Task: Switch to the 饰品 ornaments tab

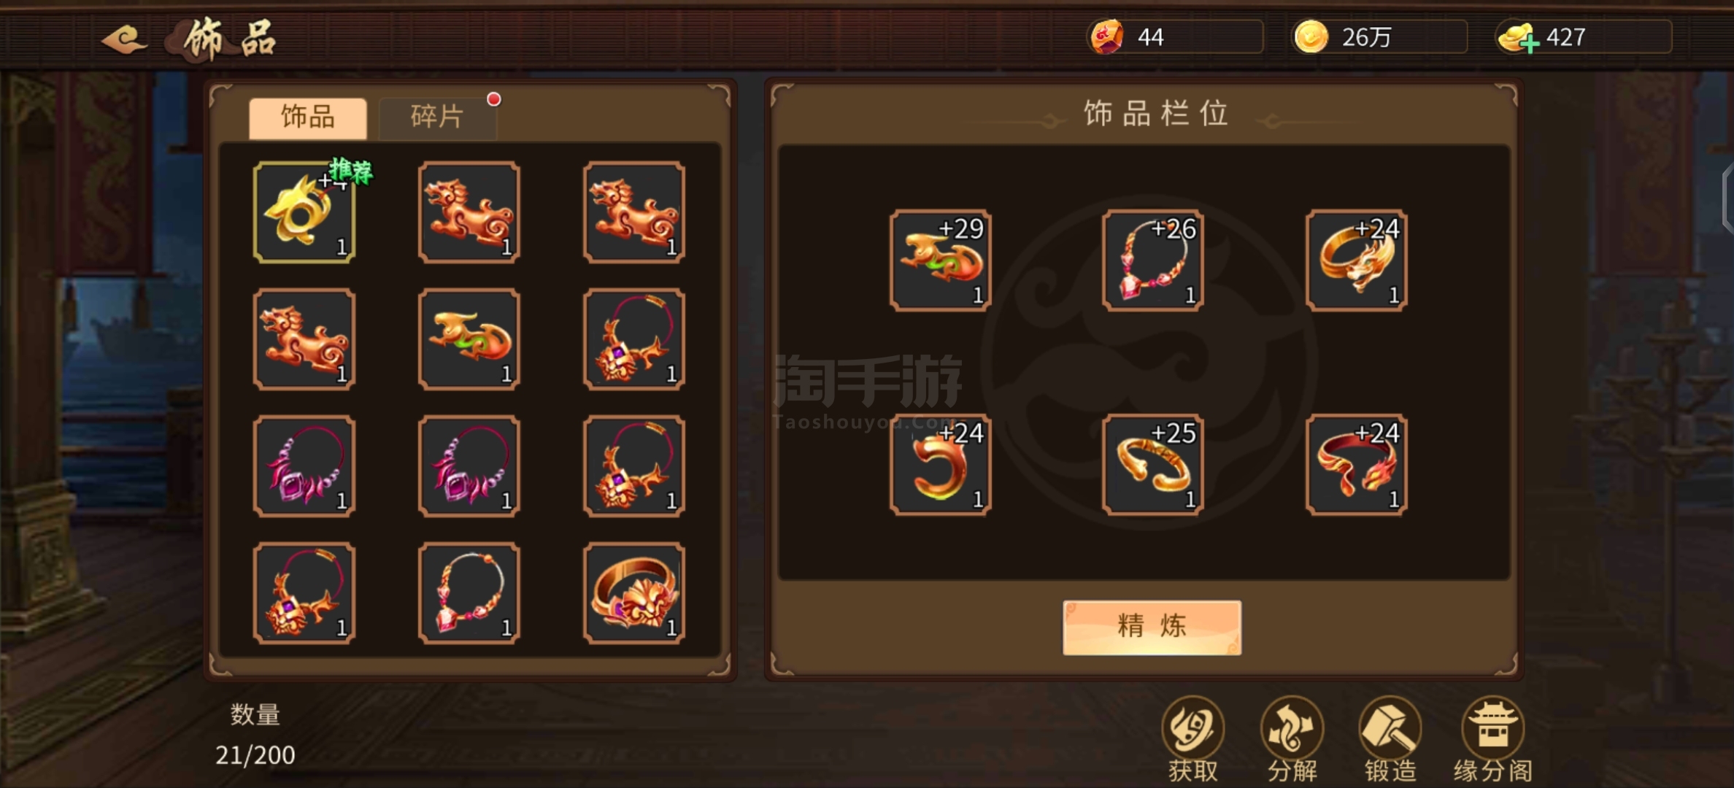Action: pos(308,117)
